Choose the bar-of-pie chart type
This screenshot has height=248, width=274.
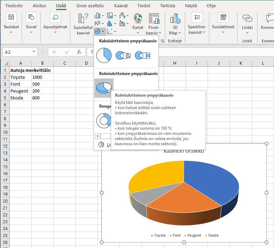coord(142,55)
